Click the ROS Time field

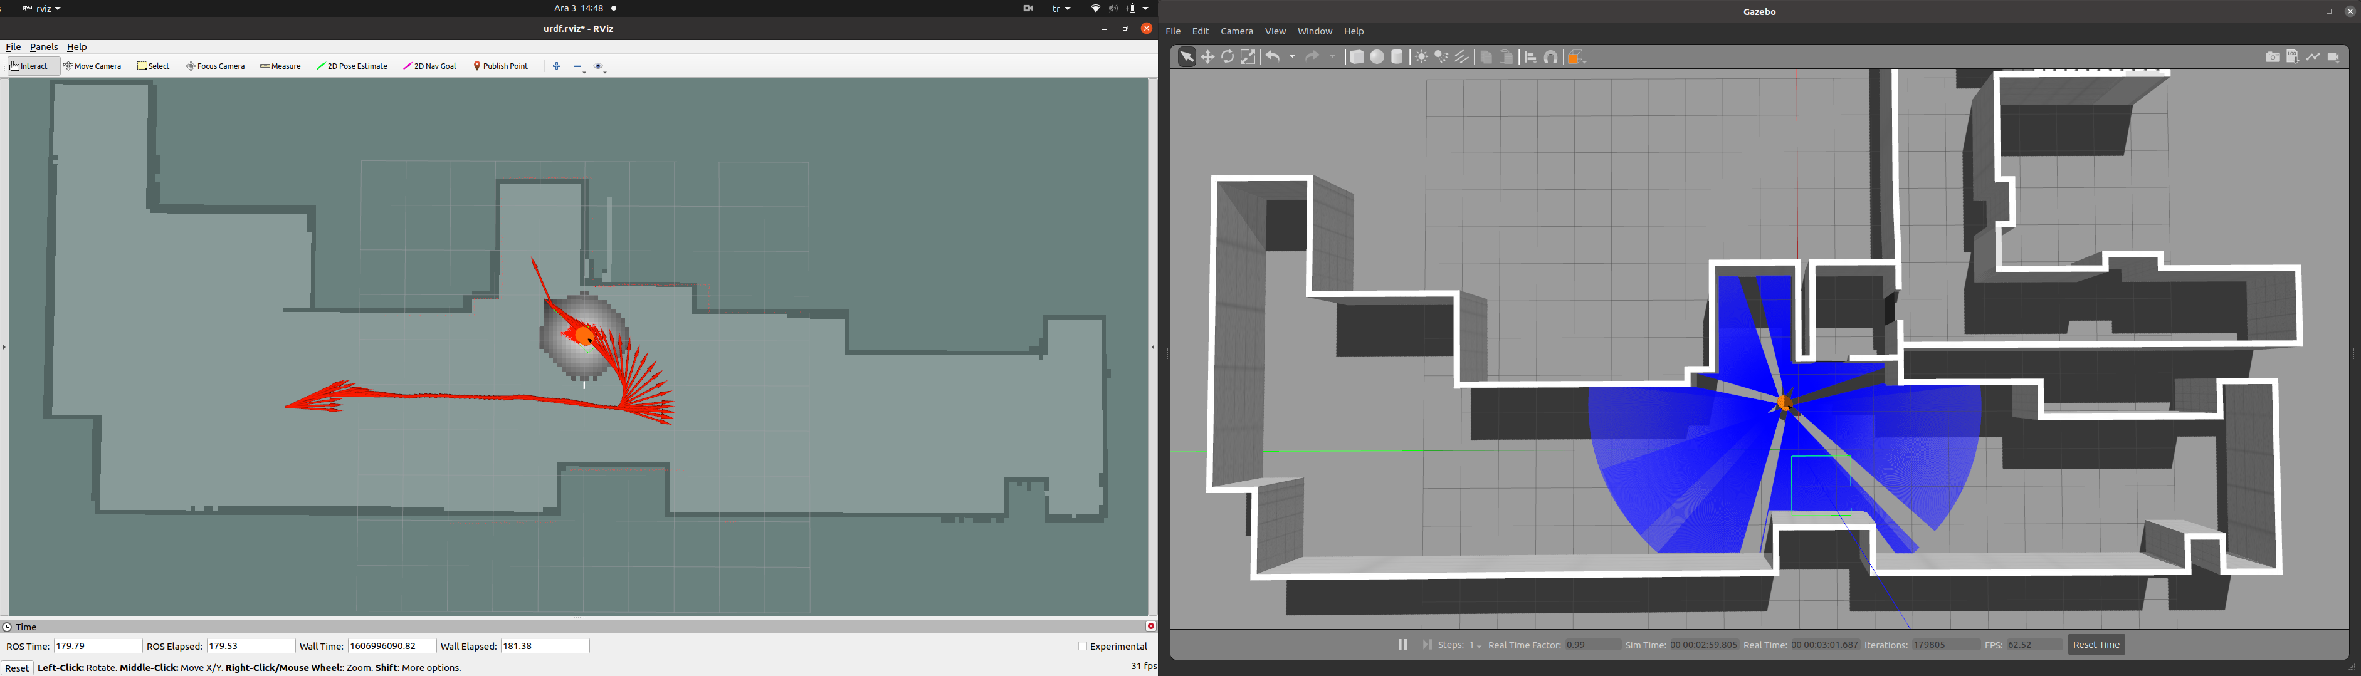pos(98,647)
